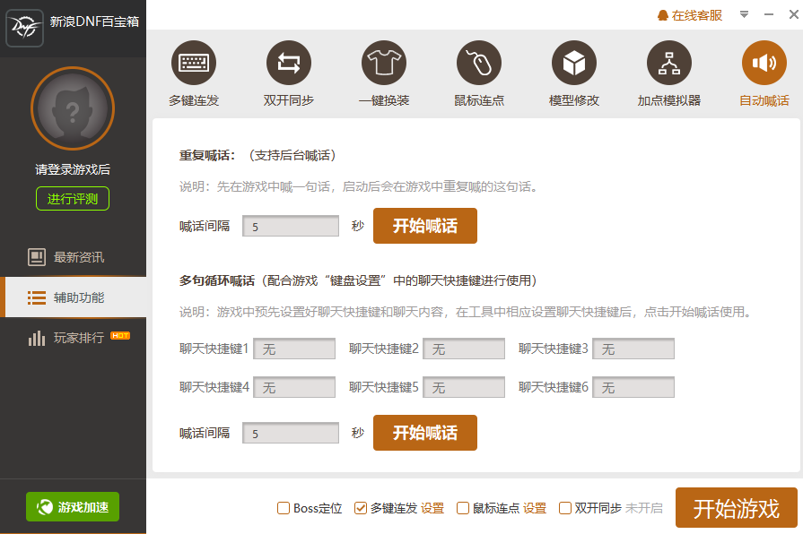Expand the top-right window dropdown arrow
Image resolution: width=803 pixels, height=534 pixels.
pos(743,15)
